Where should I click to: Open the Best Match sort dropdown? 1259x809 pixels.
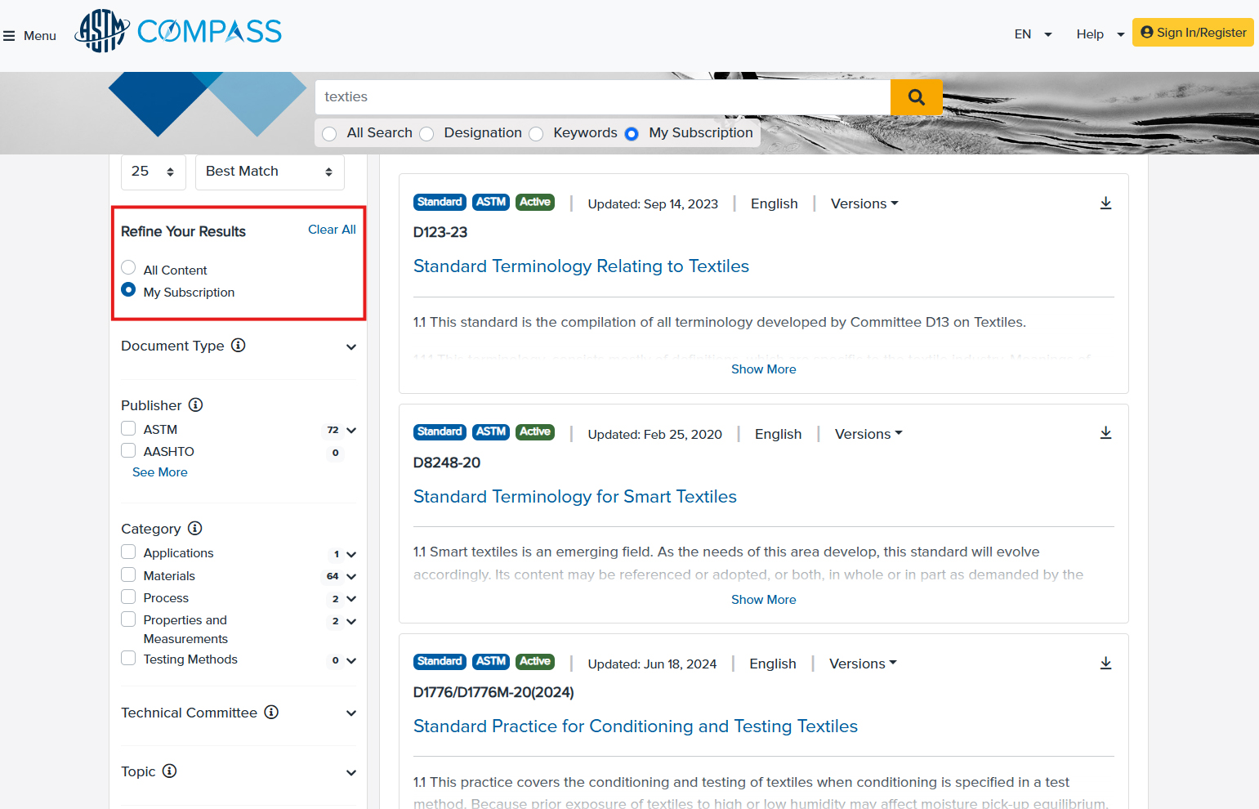(x=270, y=172)
